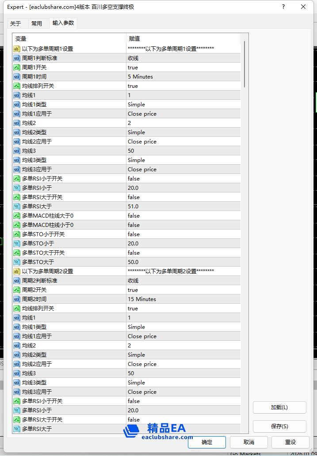Click the double-type icon beside 多单STO小于

(x=17, y=244)
